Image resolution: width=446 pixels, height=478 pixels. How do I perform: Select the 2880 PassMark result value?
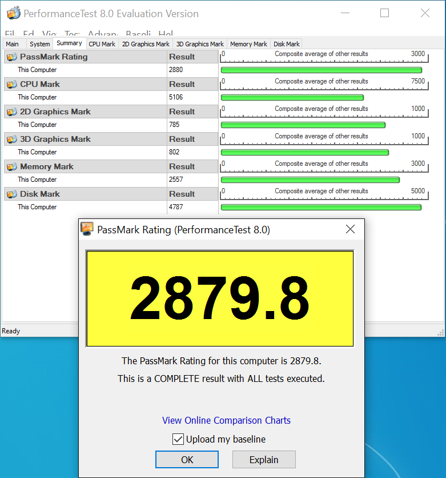(x=176, y=70)
